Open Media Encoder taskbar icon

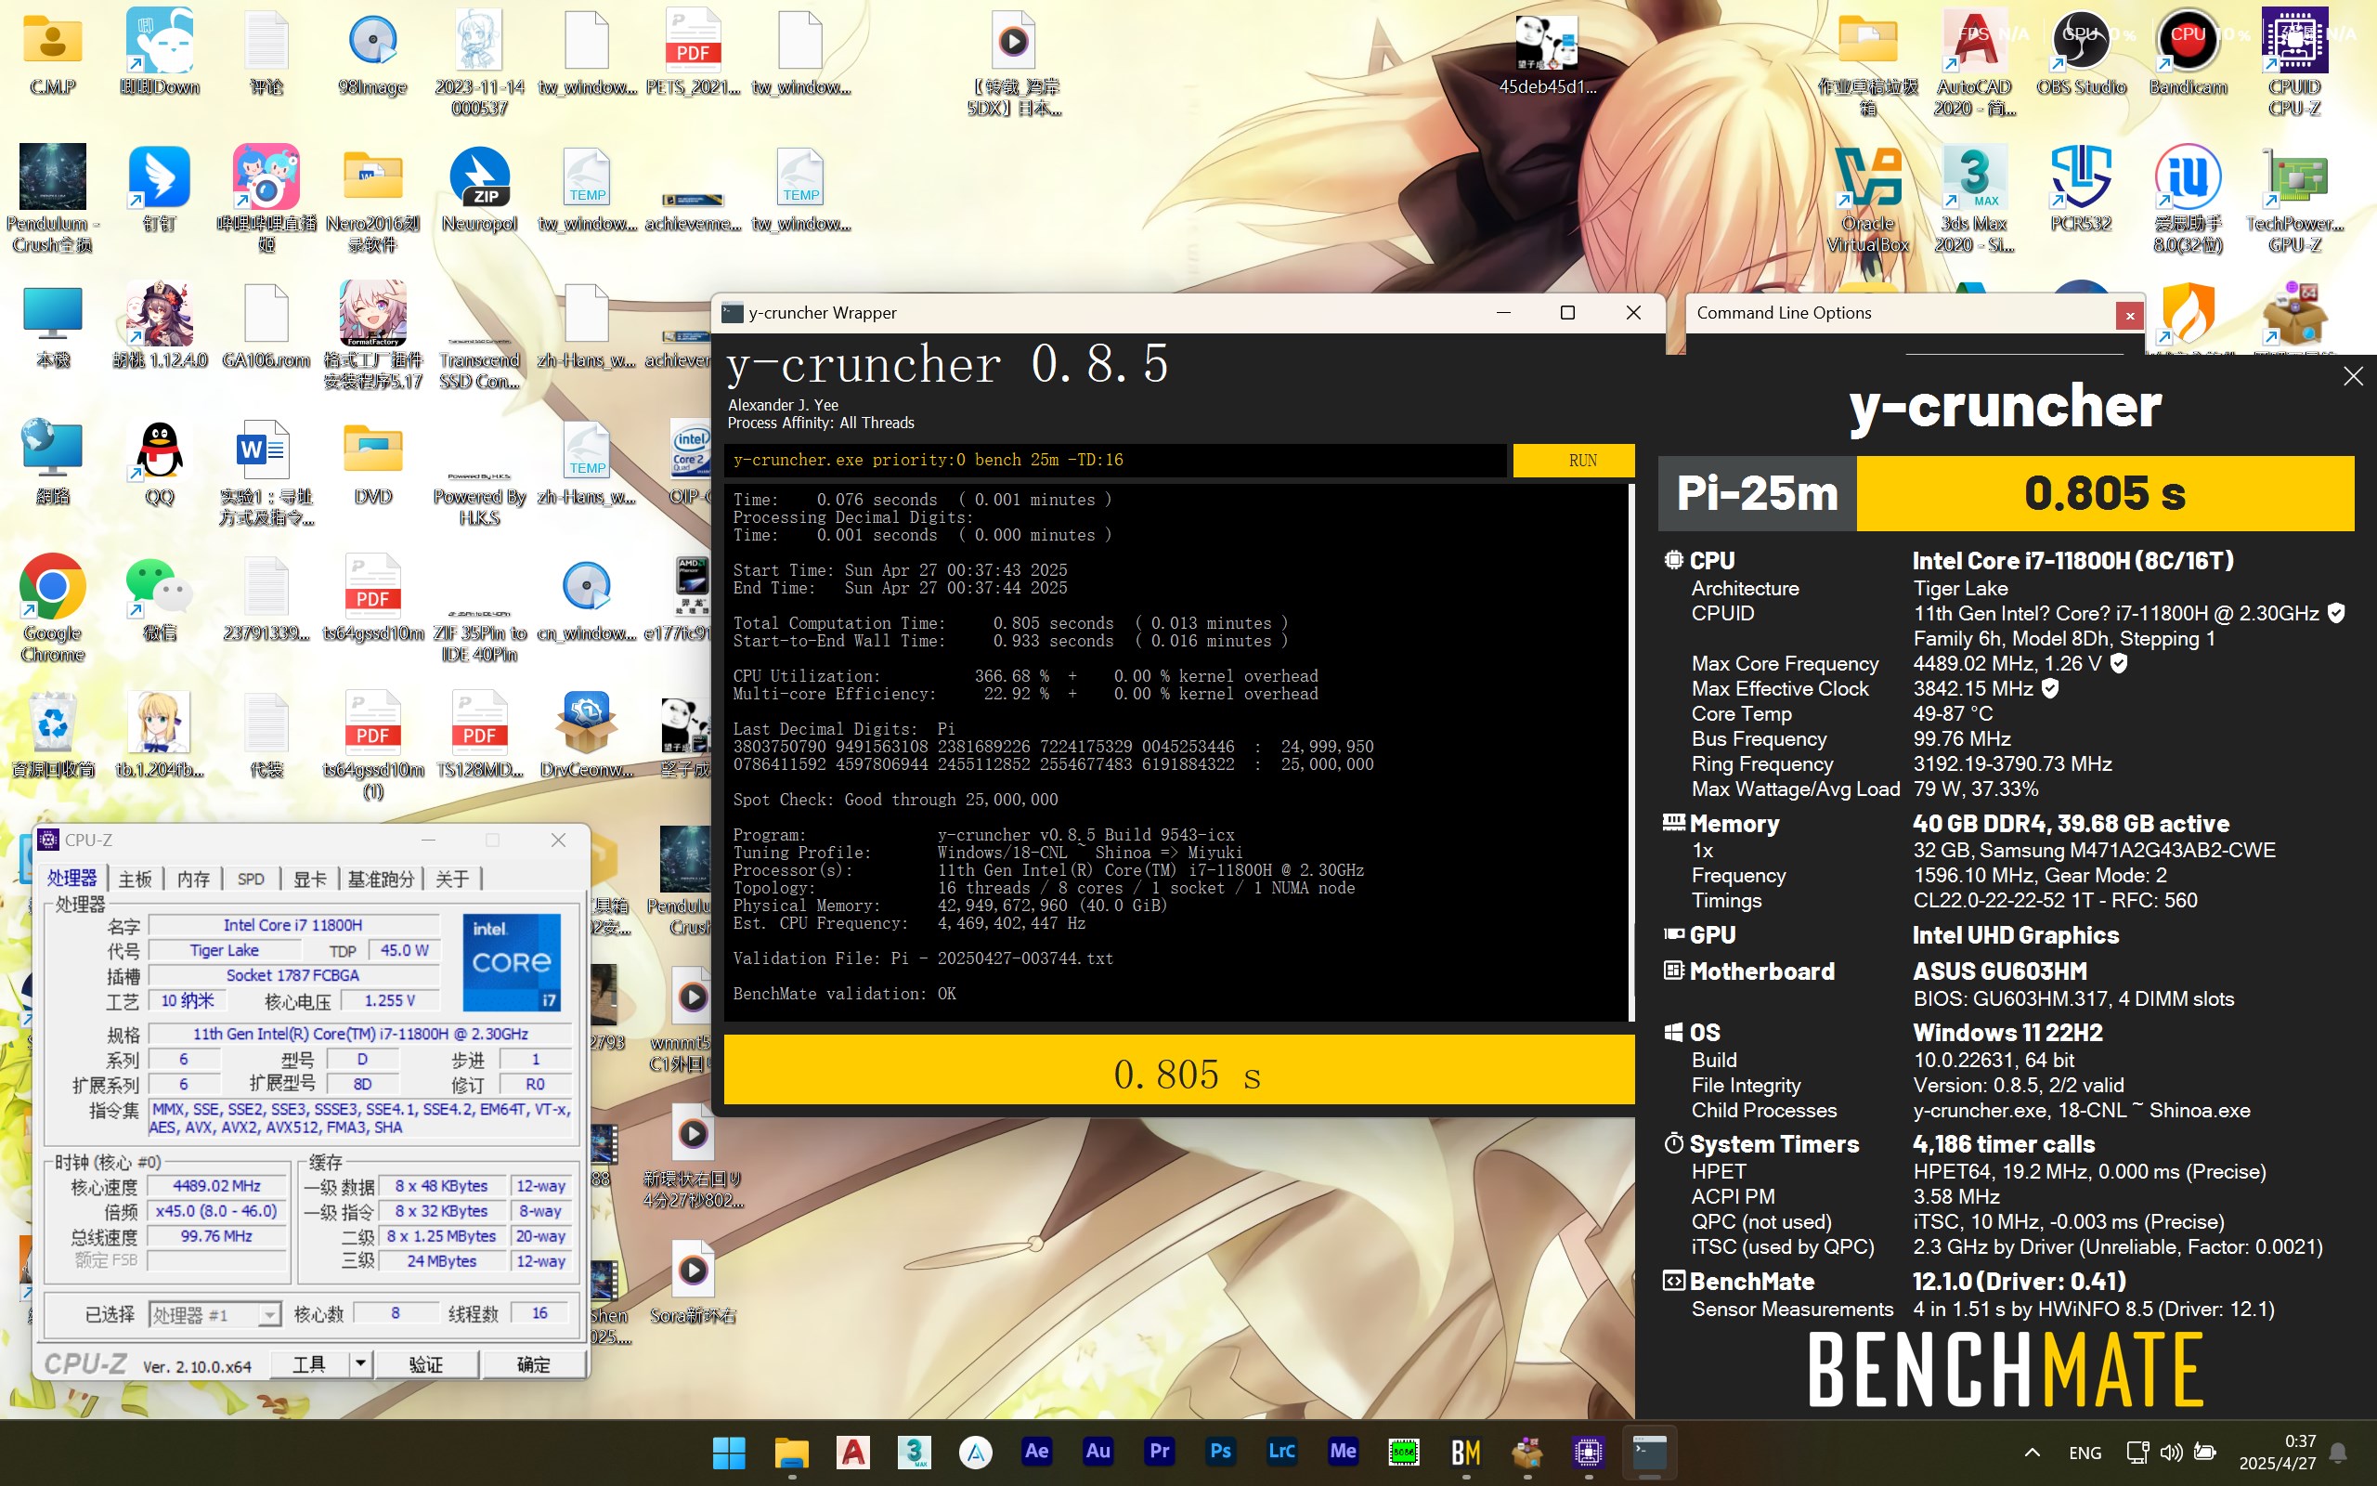(x=1343, y=1452)
